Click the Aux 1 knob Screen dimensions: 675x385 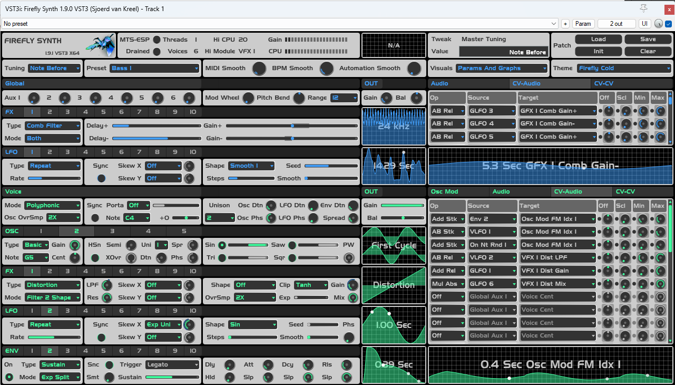[x=34, y=98]
